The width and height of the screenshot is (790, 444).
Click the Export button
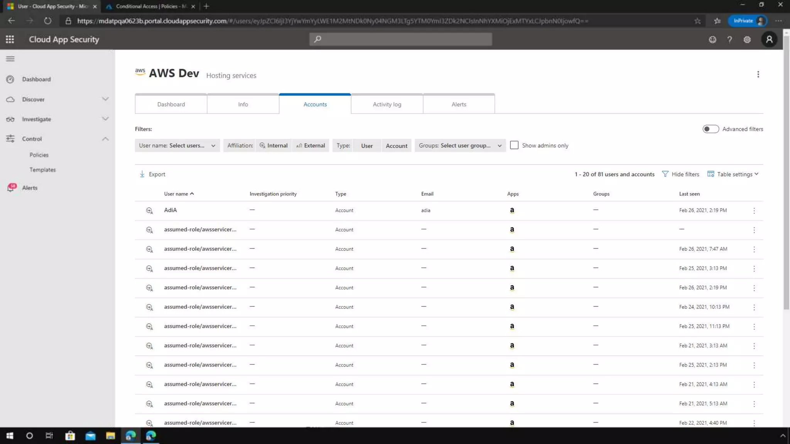pos(152,174)
